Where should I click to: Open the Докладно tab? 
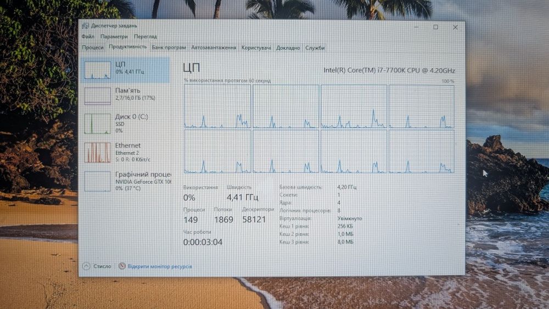point(288,48)
